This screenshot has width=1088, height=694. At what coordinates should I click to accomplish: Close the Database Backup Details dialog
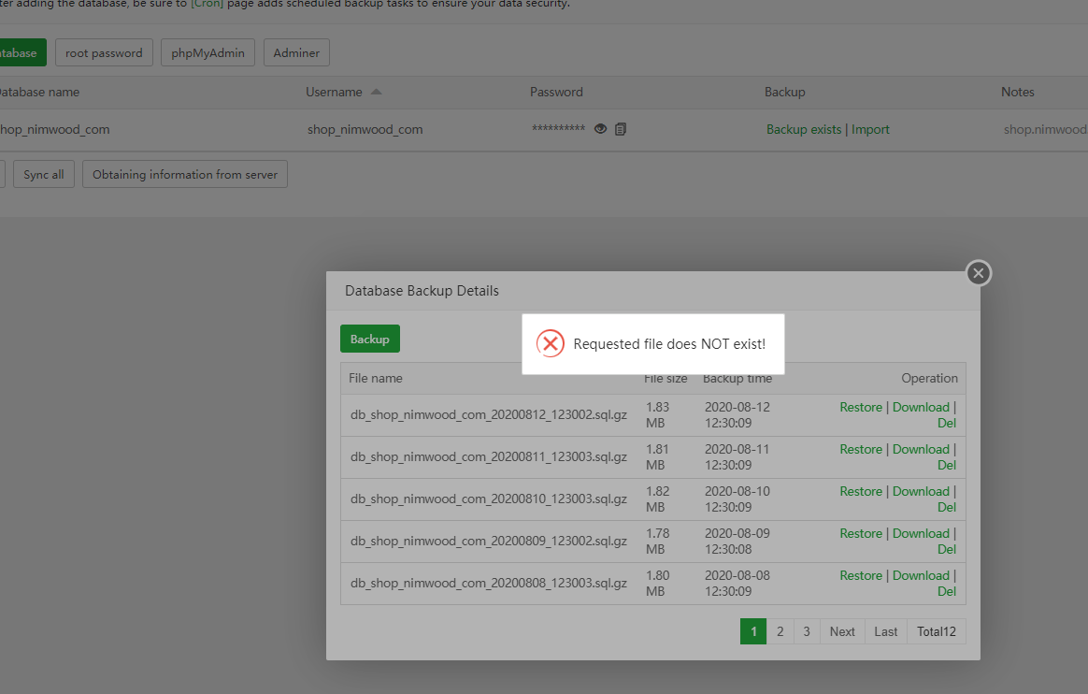pyautogui.click(x=979, y=273)
